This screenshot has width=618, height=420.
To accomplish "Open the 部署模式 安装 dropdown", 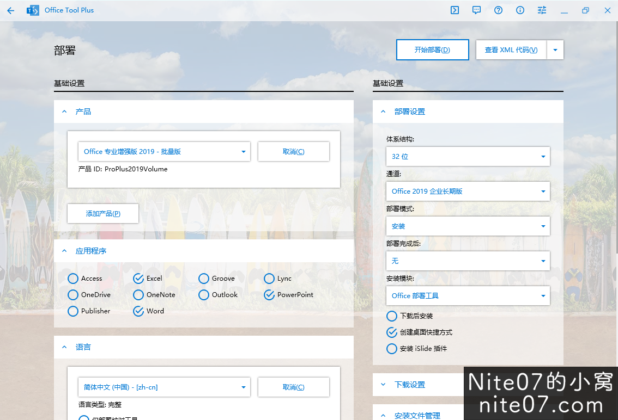I will pyautogui.click(x=468, y=226).
